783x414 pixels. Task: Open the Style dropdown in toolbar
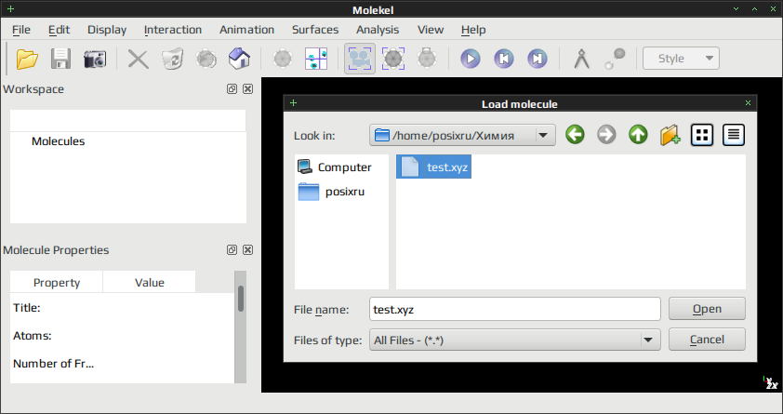coord(681,59)
